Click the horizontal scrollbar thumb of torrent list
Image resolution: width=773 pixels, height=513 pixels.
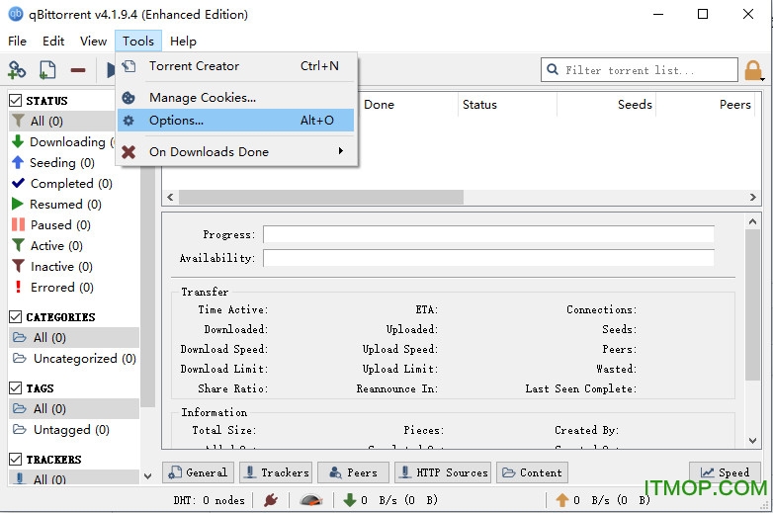tap(321, 197)
